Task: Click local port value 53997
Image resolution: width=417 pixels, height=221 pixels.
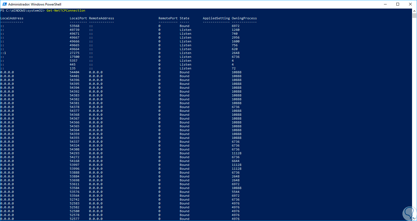Action: [x=74, y=165]
